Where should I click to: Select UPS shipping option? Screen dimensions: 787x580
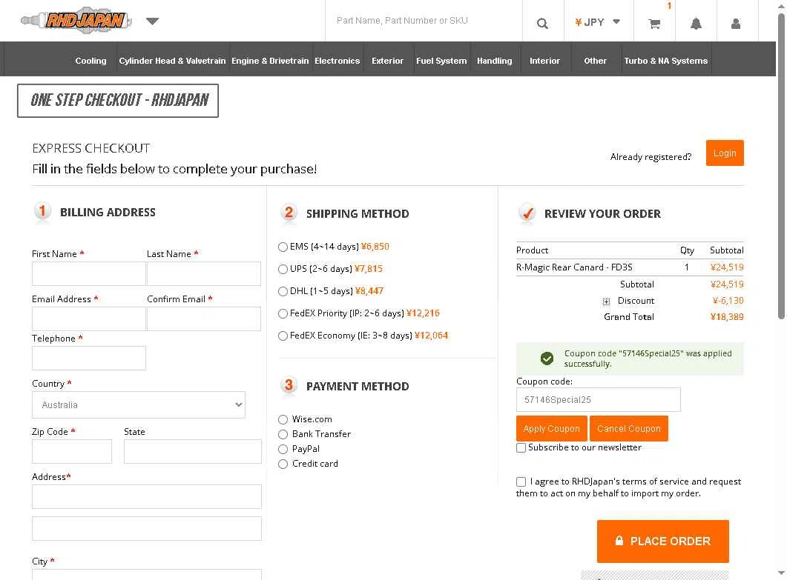point(283,269)
